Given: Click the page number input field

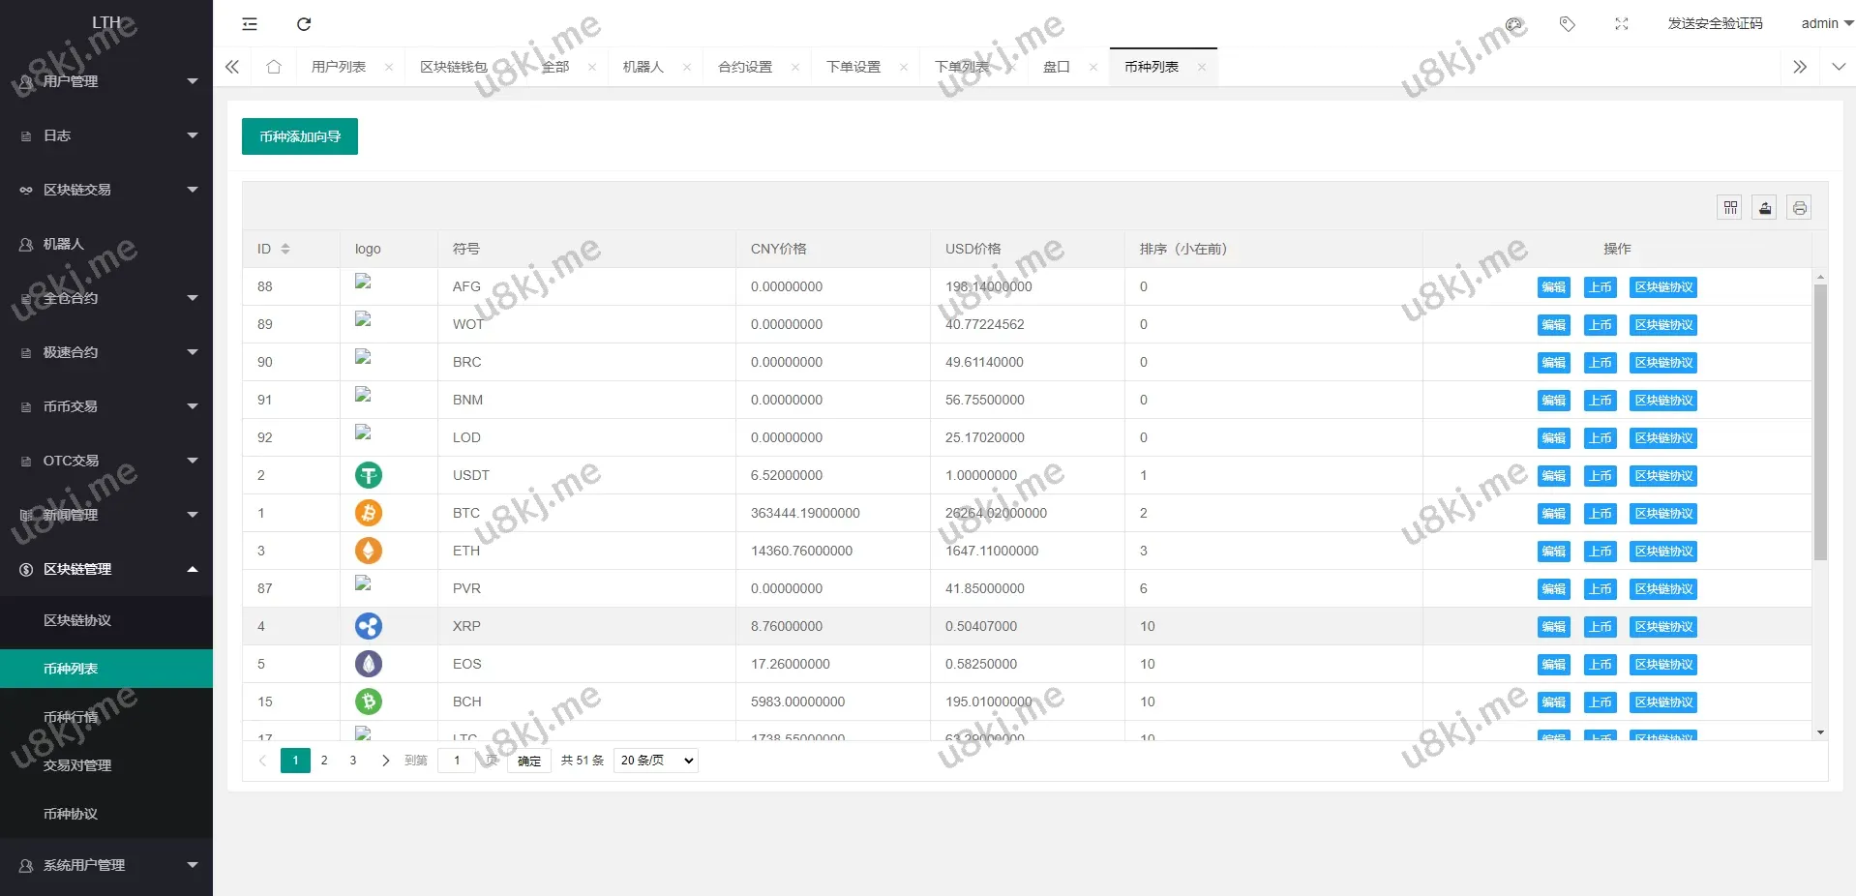Looking at the screenshot, I should tap(457, 761).
